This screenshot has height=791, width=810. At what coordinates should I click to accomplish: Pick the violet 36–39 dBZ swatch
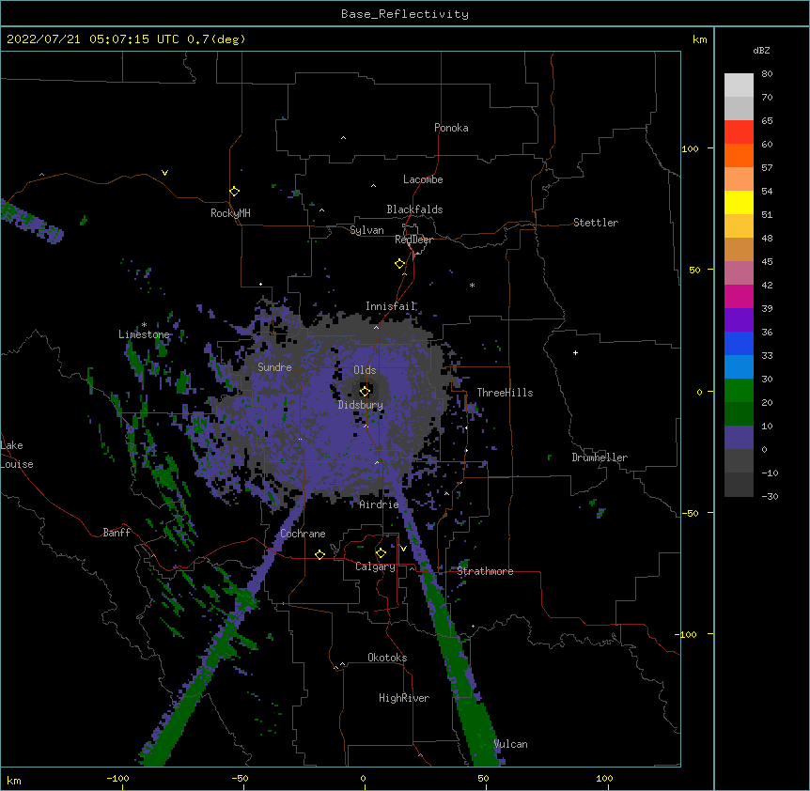(x=739, y=320)
